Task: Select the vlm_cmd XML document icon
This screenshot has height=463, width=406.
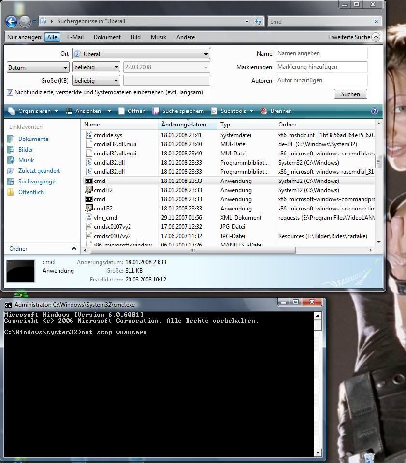Action: pyautogui.click(x=89, y=217)
